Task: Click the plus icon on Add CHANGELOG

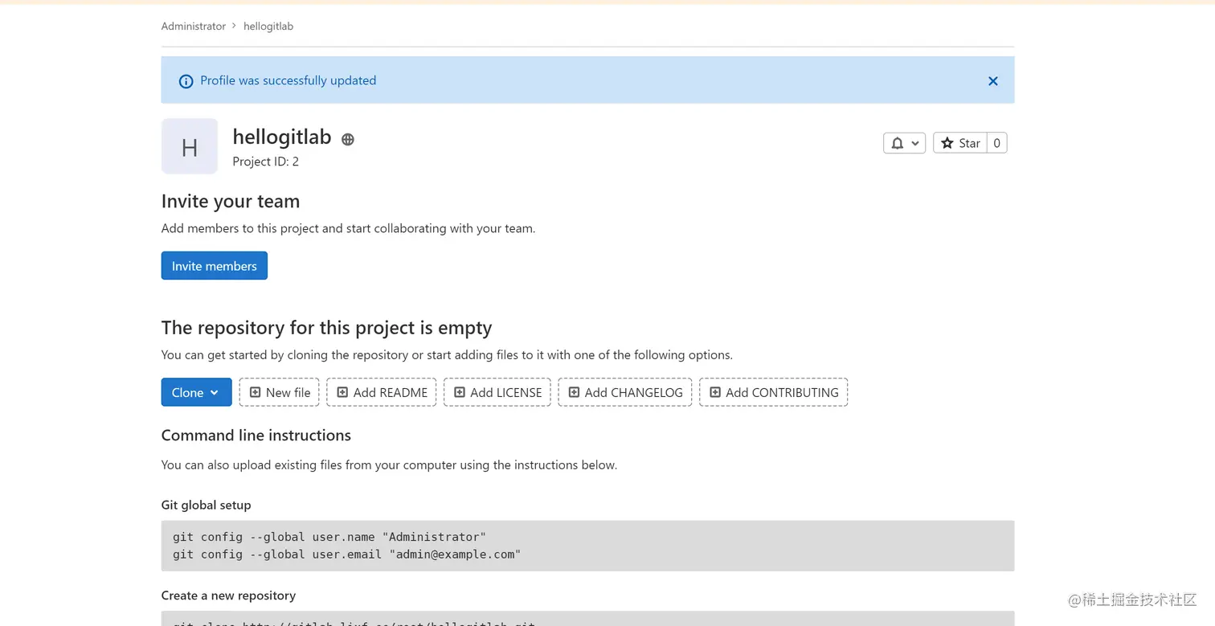Action: pos(574,392)
